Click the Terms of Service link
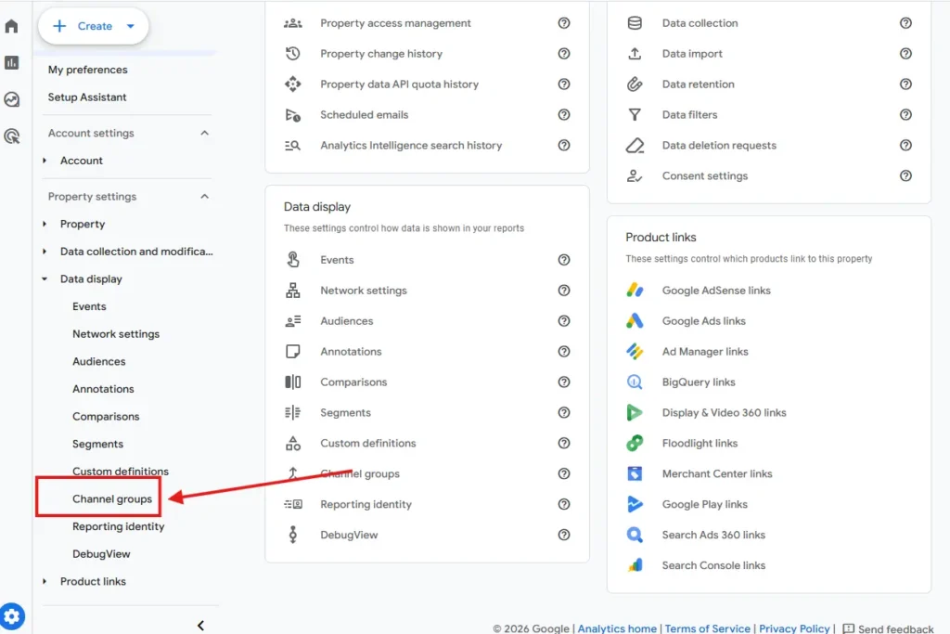Image resolution: width=950 pixels, height=634 pixels. point(707,628)
